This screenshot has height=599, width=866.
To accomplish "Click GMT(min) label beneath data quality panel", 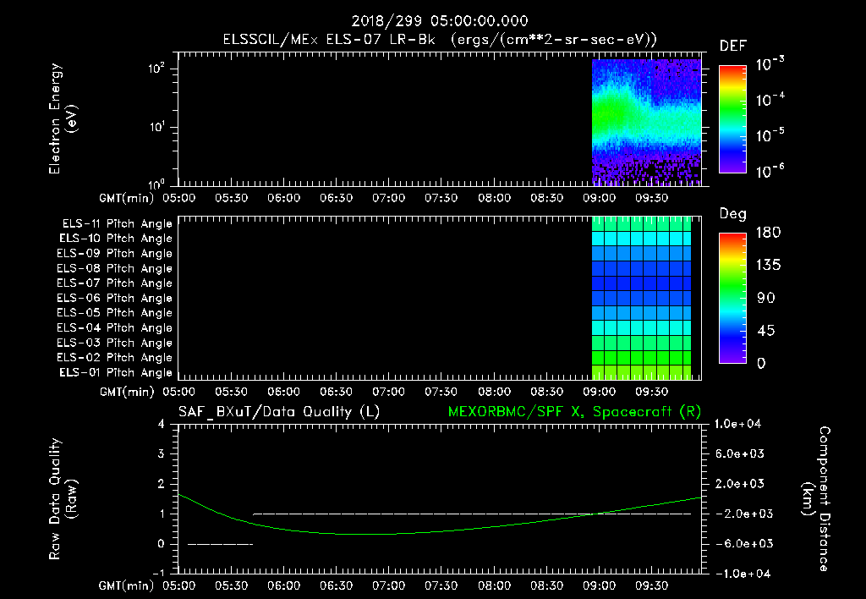I will pos(127,585).
